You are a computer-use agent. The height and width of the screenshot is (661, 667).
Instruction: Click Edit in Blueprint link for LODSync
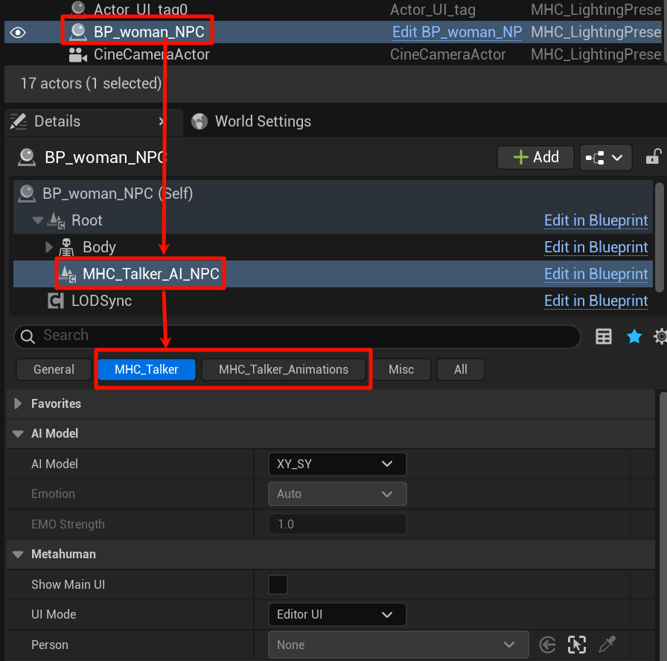tap(596, 301)
